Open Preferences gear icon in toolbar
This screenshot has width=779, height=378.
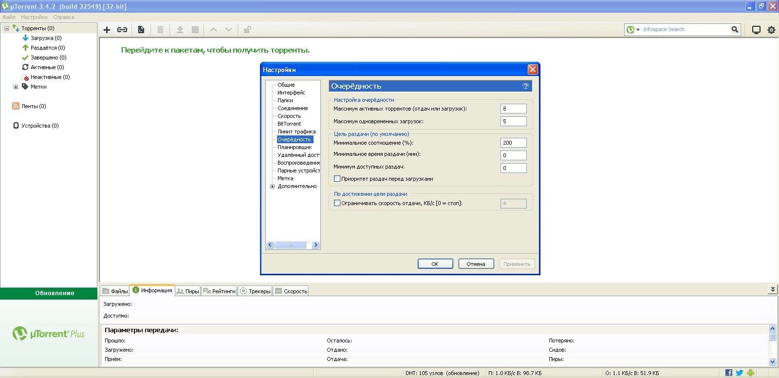coord(771,30)
